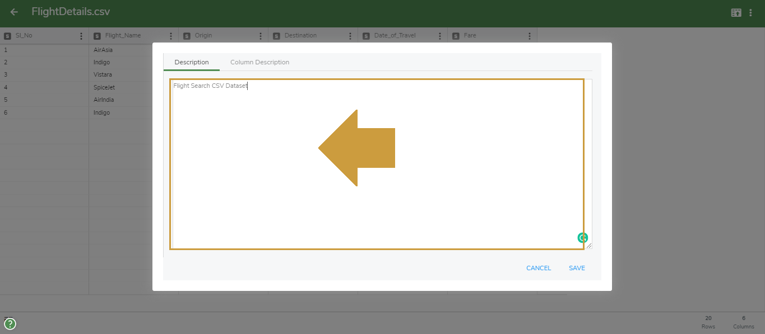Click the string type icon on Destination column
The width and height of the screenshot is (765, 334).
[276, 35]
